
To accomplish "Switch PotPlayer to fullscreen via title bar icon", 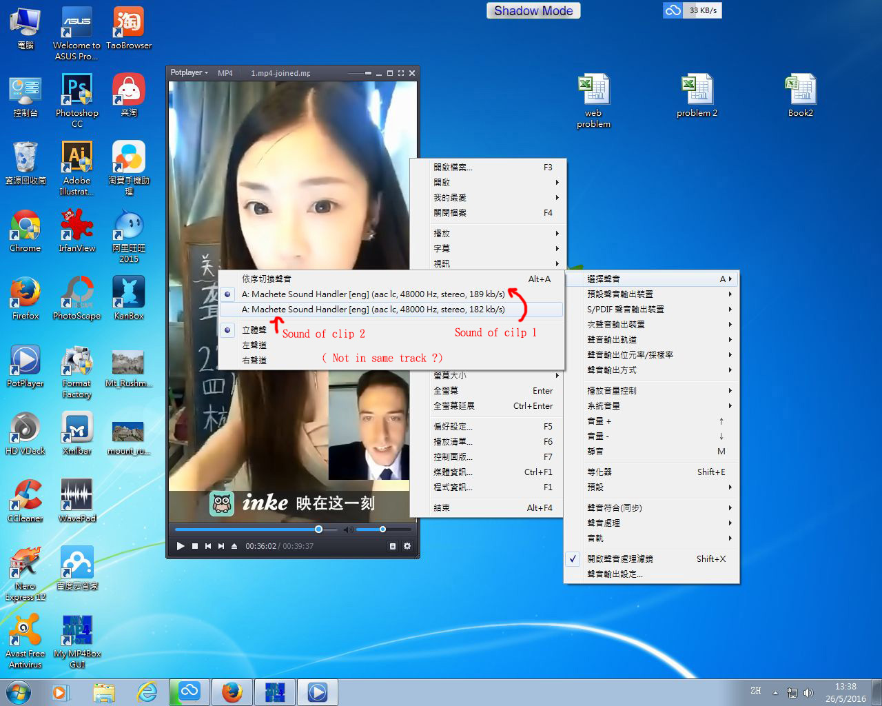I will pos(401,73).
